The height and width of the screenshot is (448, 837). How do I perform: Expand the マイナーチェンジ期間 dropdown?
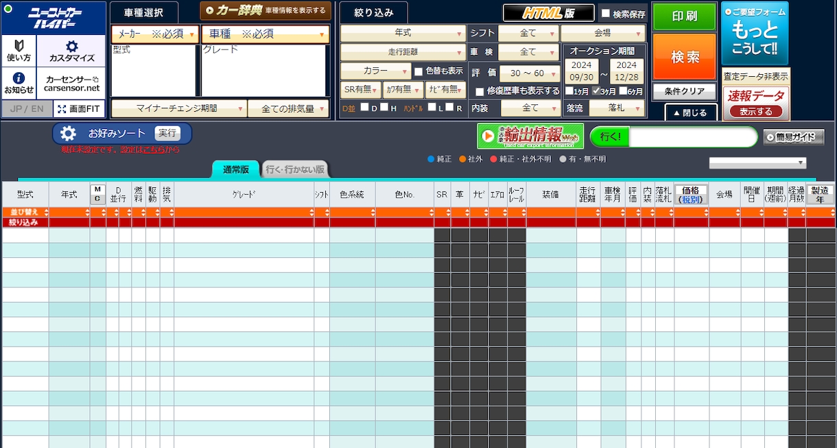coord(179,108)
